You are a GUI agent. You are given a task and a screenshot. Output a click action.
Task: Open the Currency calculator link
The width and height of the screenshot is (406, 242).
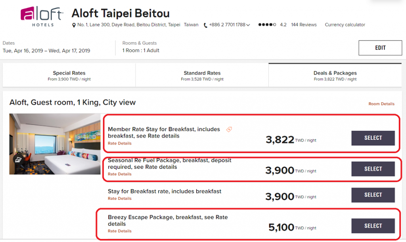(345, 25)
